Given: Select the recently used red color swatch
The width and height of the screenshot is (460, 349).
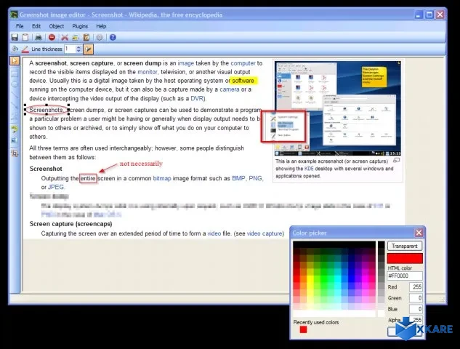Looking at the screenshot, I should point(304,329).
